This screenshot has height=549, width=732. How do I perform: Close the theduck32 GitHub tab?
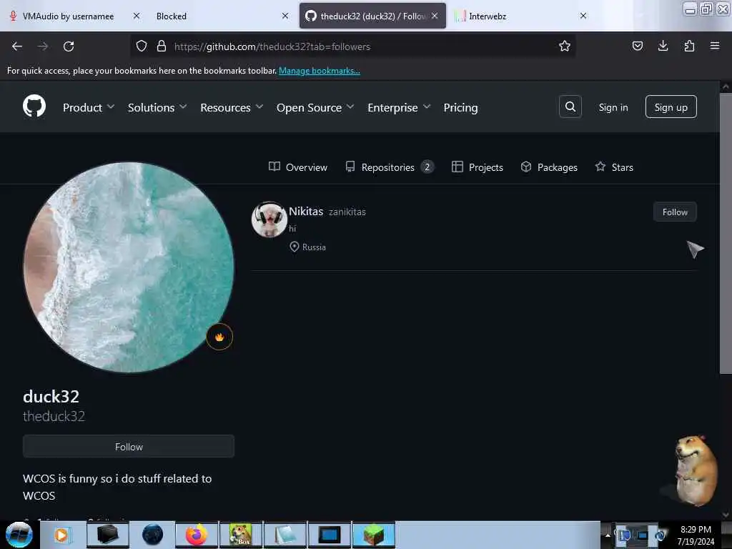(x=435, y=16)
